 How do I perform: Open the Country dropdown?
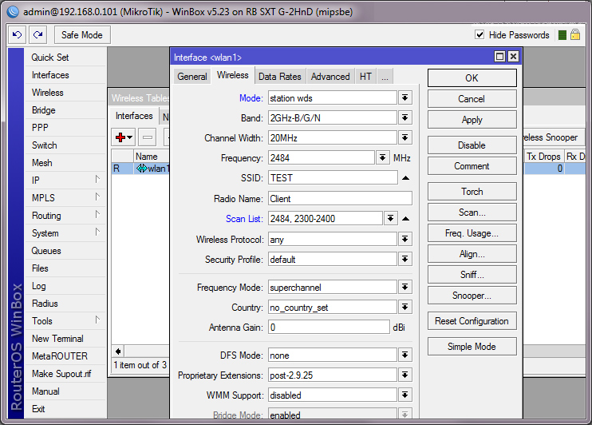(x=405, y=308)
